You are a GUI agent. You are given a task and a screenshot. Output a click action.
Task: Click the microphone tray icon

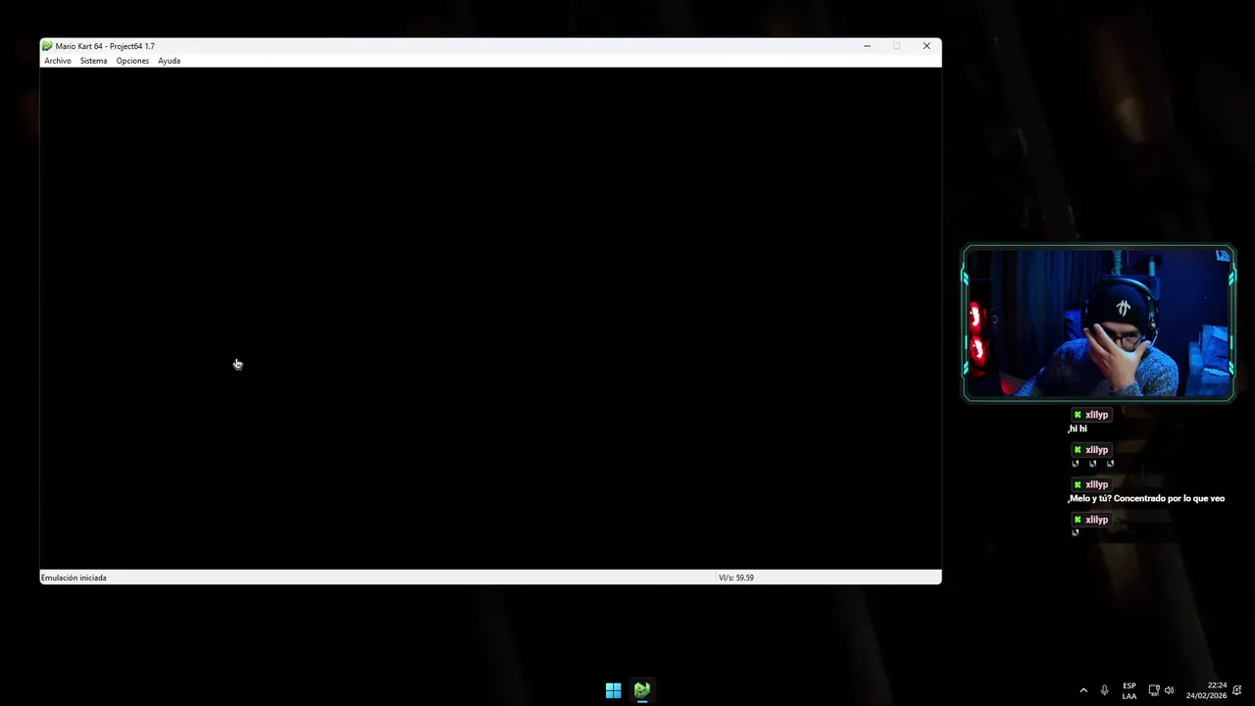coord(1105,690)
